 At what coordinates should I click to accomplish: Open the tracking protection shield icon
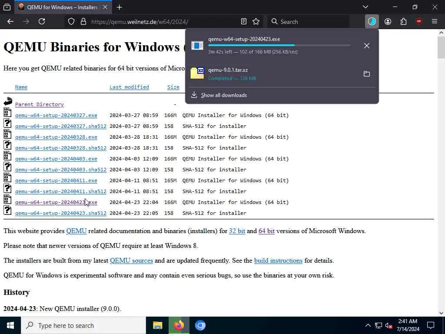pos(71,22)
